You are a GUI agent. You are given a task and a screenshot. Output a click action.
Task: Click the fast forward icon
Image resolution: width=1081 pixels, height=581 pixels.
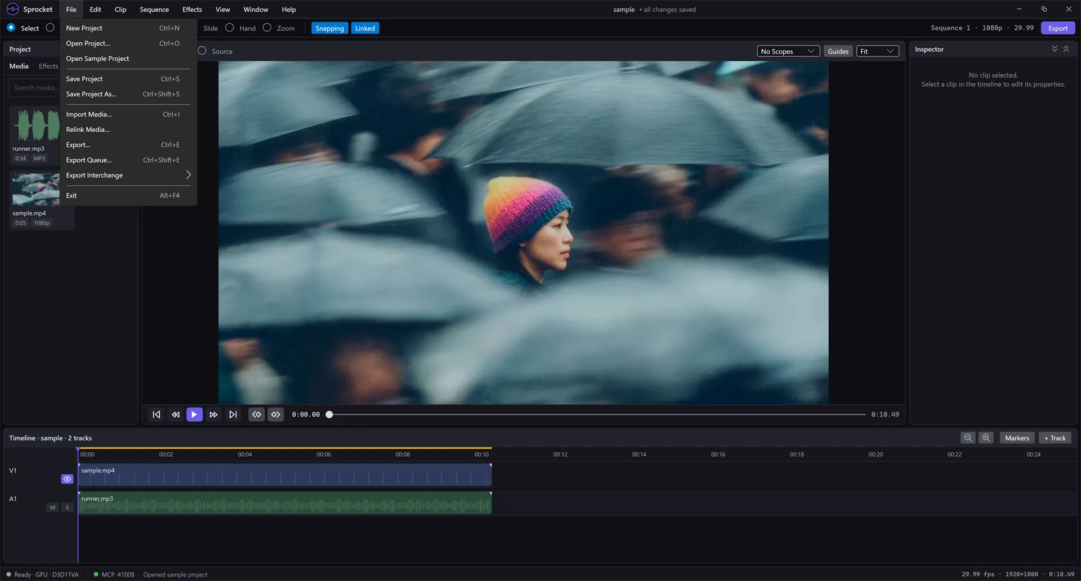[x=213, y=414]
